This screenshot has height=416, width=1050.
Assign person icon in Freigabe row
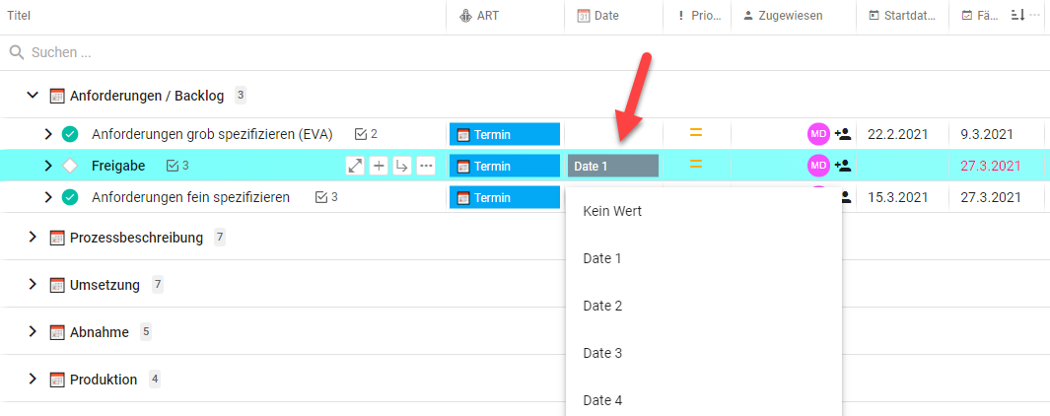click(x=842, y=166)
